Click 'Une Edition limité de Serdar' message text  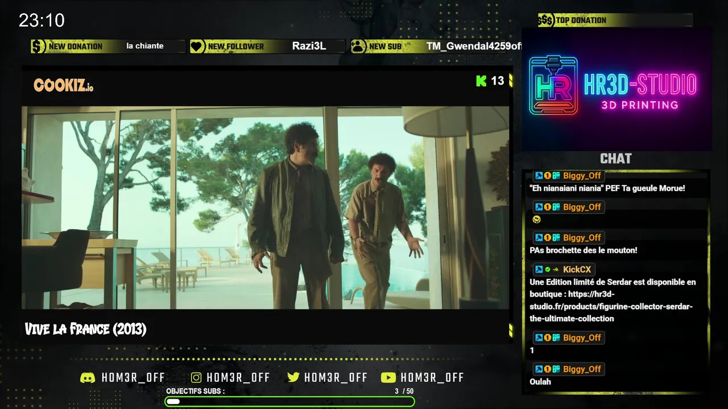582,282
